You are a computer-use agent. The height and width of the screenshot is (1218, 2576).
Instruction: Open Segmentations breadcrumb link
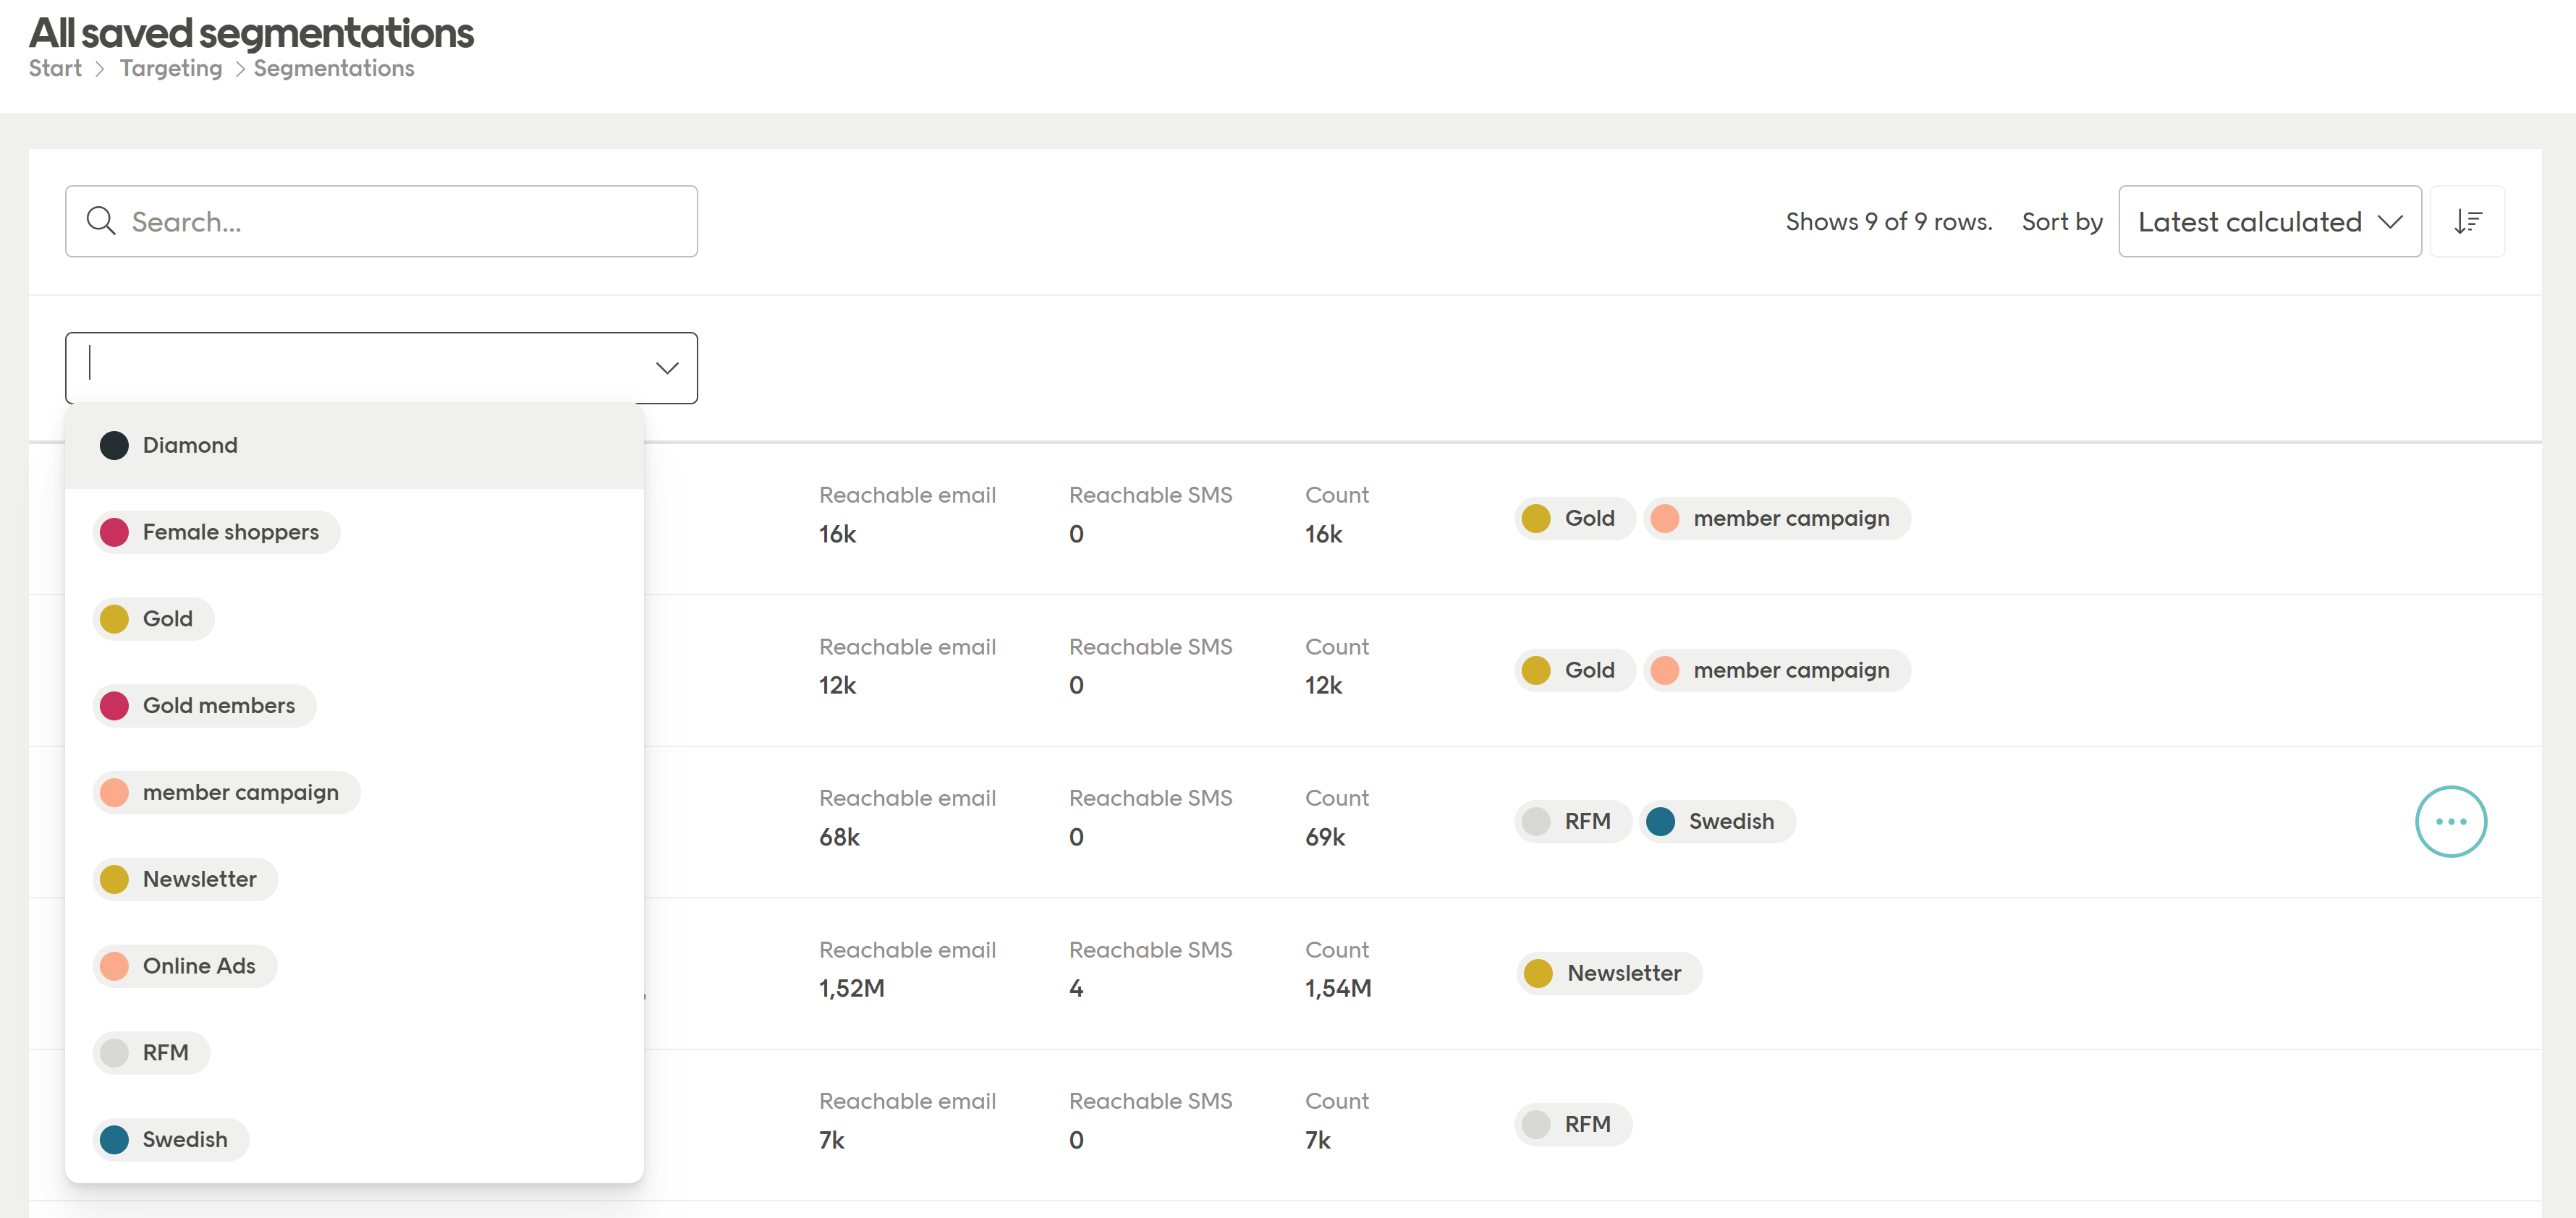(333, 68)
